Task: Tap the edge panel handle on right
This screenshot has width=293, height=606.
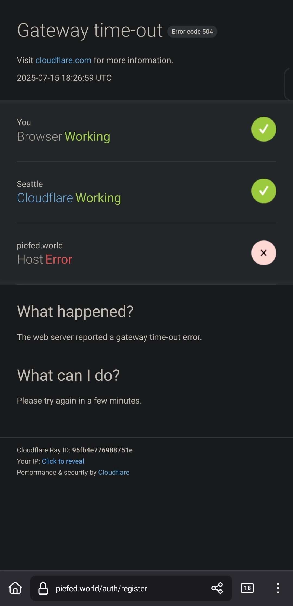Action: [288, 84]
